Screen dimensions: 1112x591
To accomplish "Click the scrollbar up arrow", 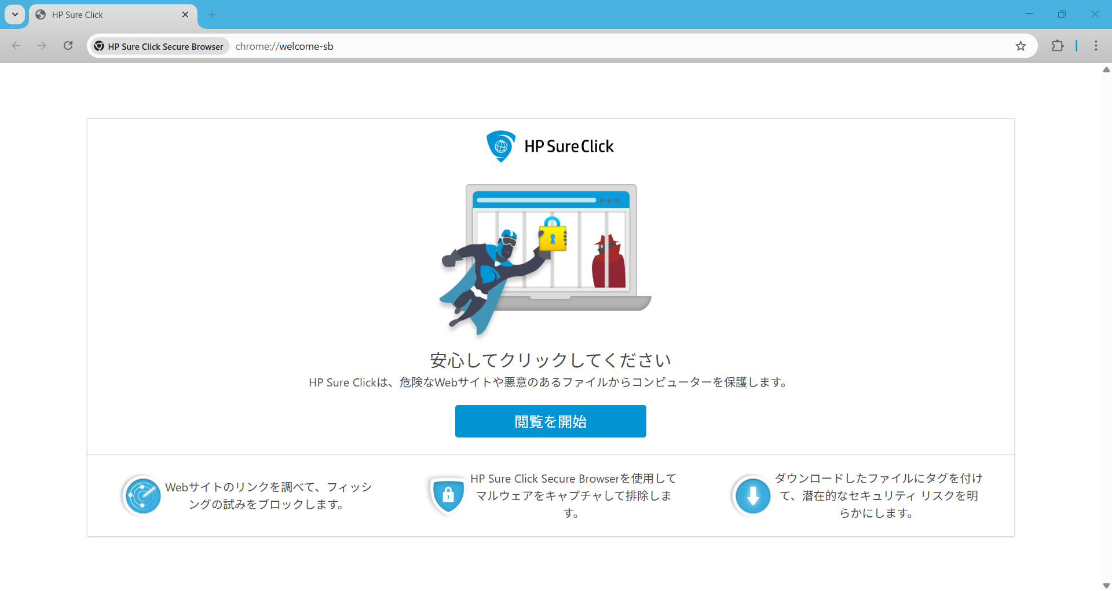I will pos(1106,70).
